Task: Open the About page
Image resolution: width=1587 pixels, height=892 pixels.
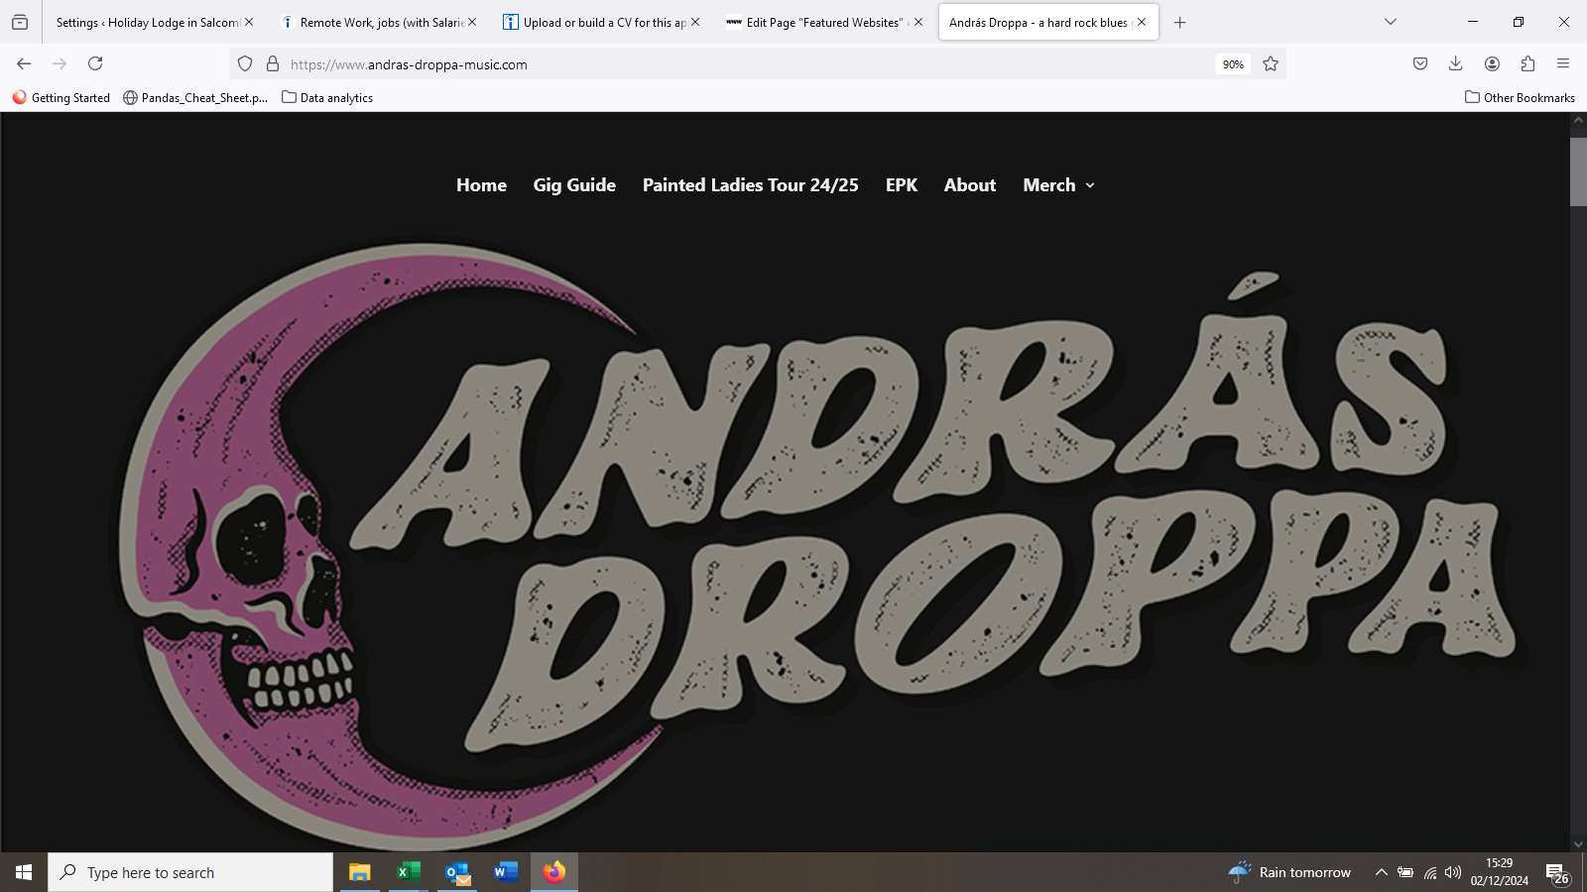Action: pos(970,185)
